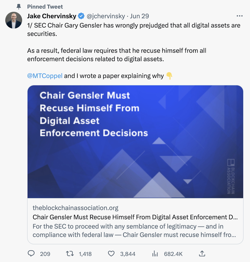Open the card headline about Gensler recusal
This screenshot has width=250, height=262.
click(135, 217)
